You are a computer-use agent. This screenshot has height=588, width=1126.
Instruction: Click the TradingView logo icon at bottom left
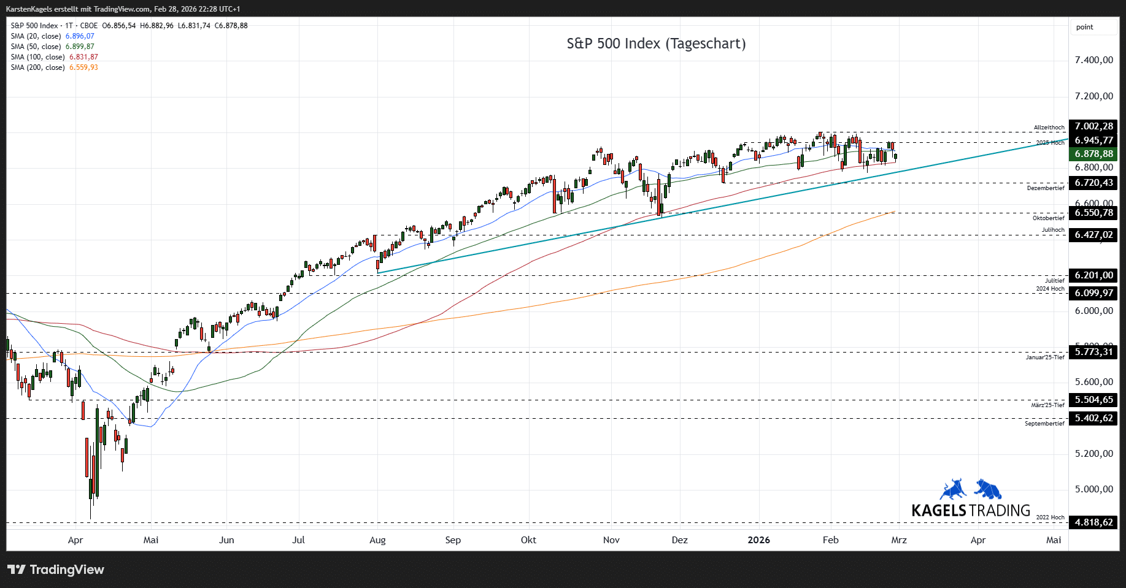(x=17, y=570)
